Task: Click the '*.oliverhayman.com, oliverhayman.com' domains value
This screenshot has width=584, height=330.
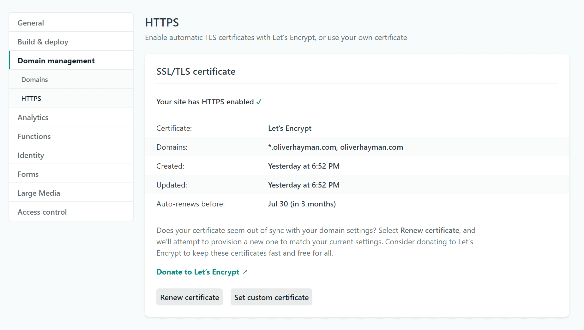Action: 335,147
